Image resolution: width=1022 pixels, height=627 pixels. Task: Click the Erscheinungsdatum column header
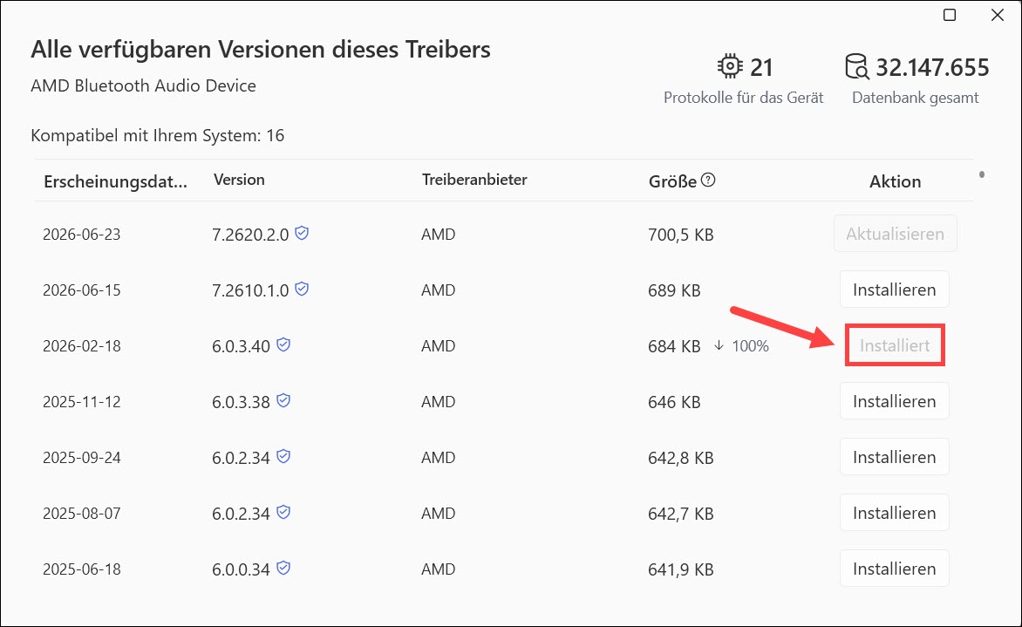click(115, 181)
